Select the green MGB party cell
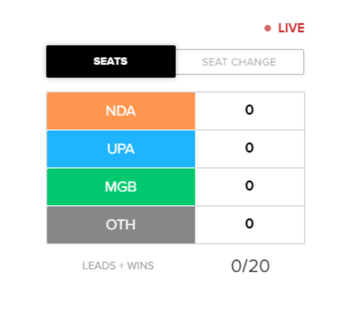The width and height of the screenshot is (344, 321). 121,187
